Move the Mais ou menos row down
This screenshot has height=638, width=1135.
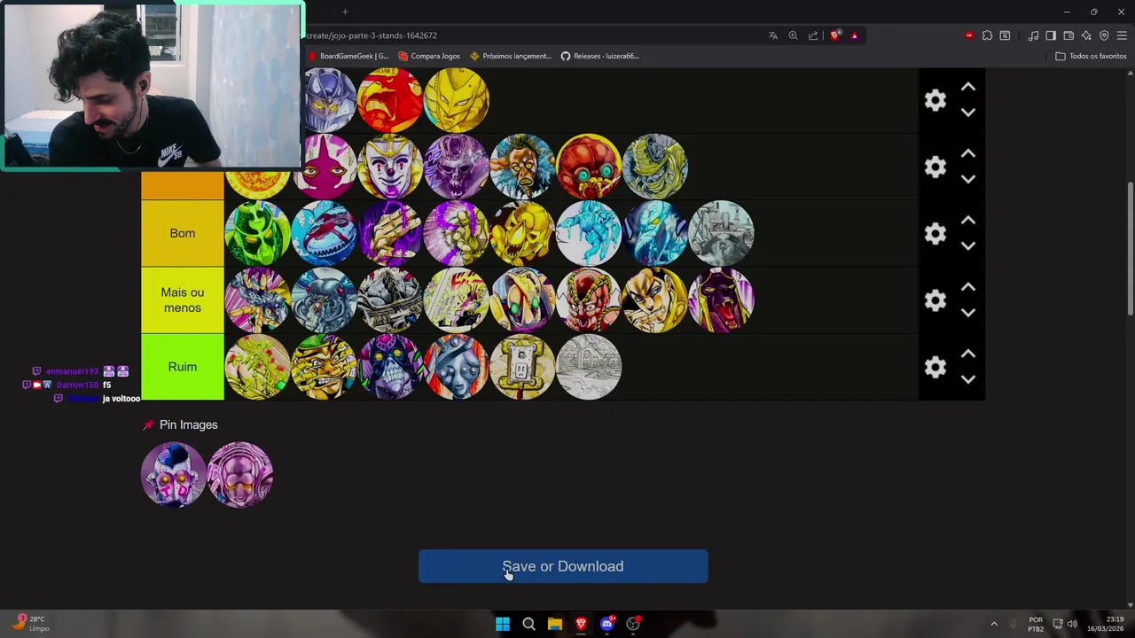[968, 312]
